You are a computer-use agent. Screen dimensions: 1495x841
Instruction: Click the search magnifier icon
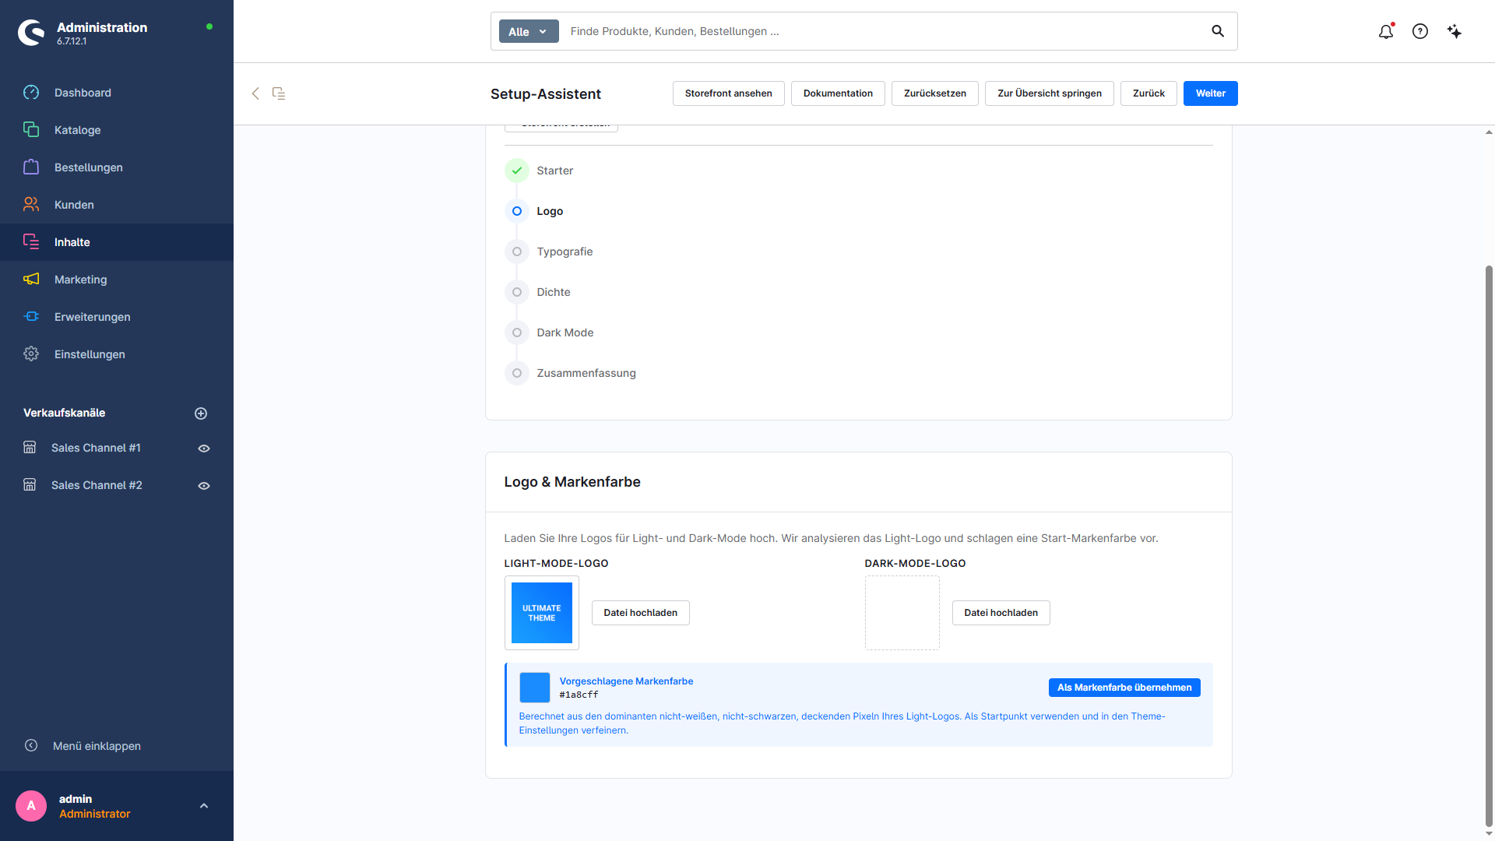1218,31
